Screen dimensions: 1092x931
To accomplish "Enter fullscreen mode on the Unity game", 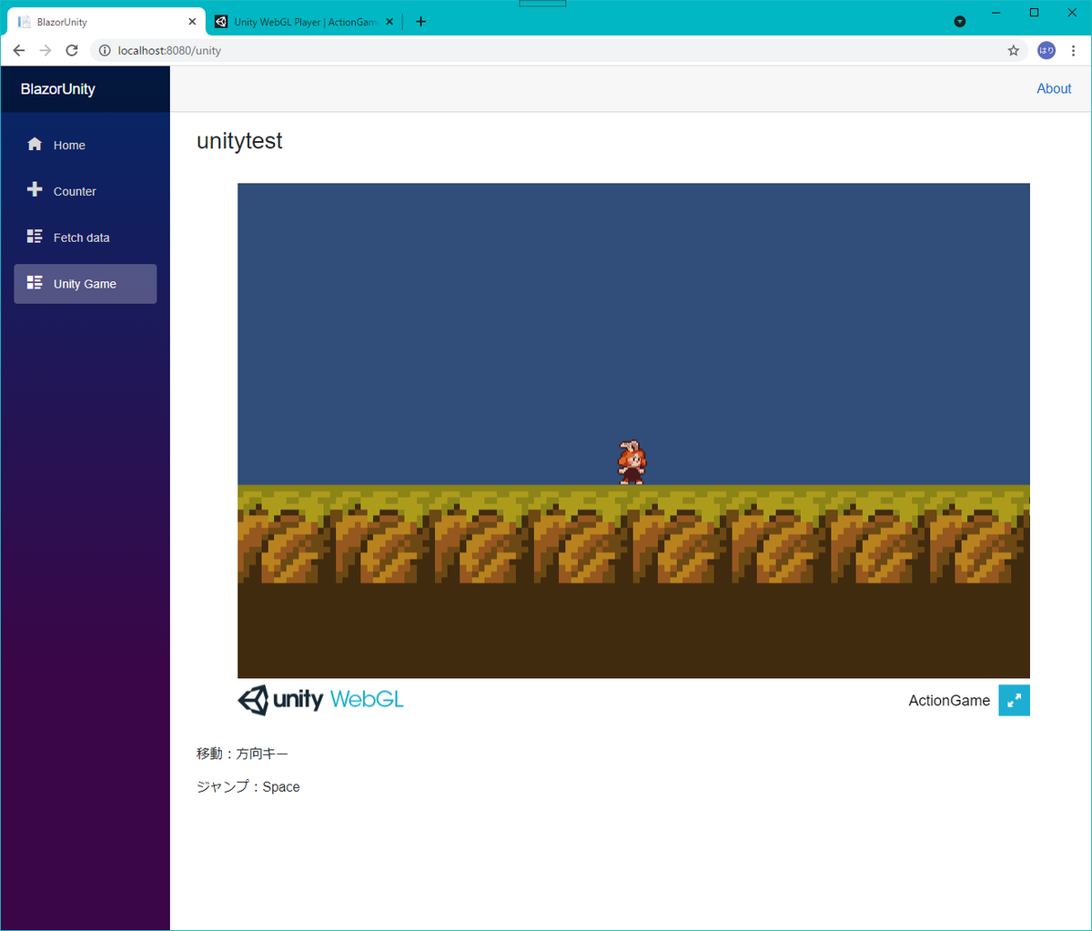I will (1014, 701).
